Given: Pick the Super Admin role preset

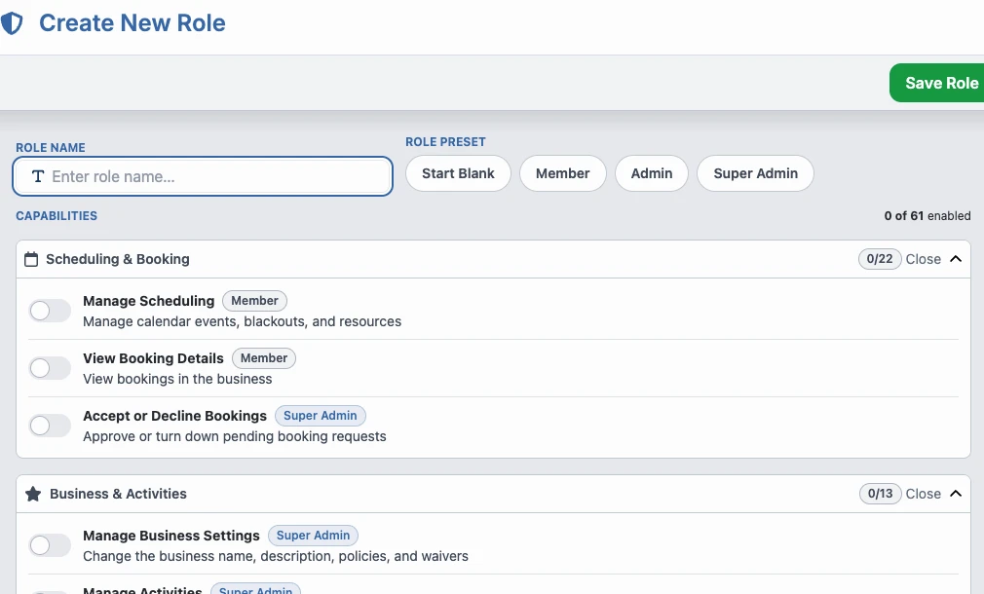Looking at the screenshot, I should click(x=756, y=173).
